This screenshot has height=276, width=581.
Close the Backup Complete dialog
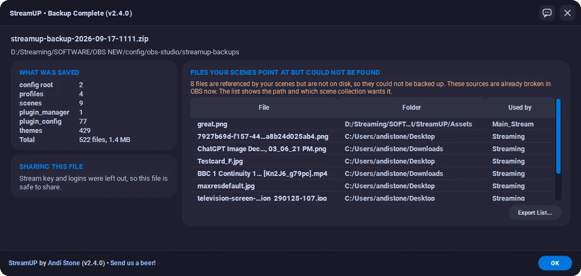[x=568, y=13]
